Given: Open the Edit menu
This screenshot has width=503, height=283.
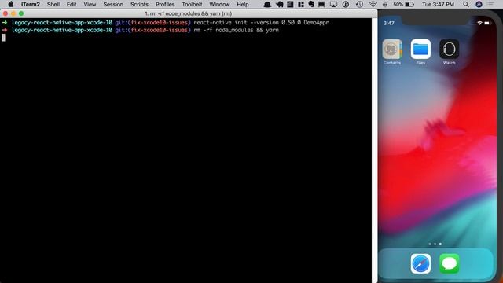Looking at the screenshot, I should pos(72,4).
